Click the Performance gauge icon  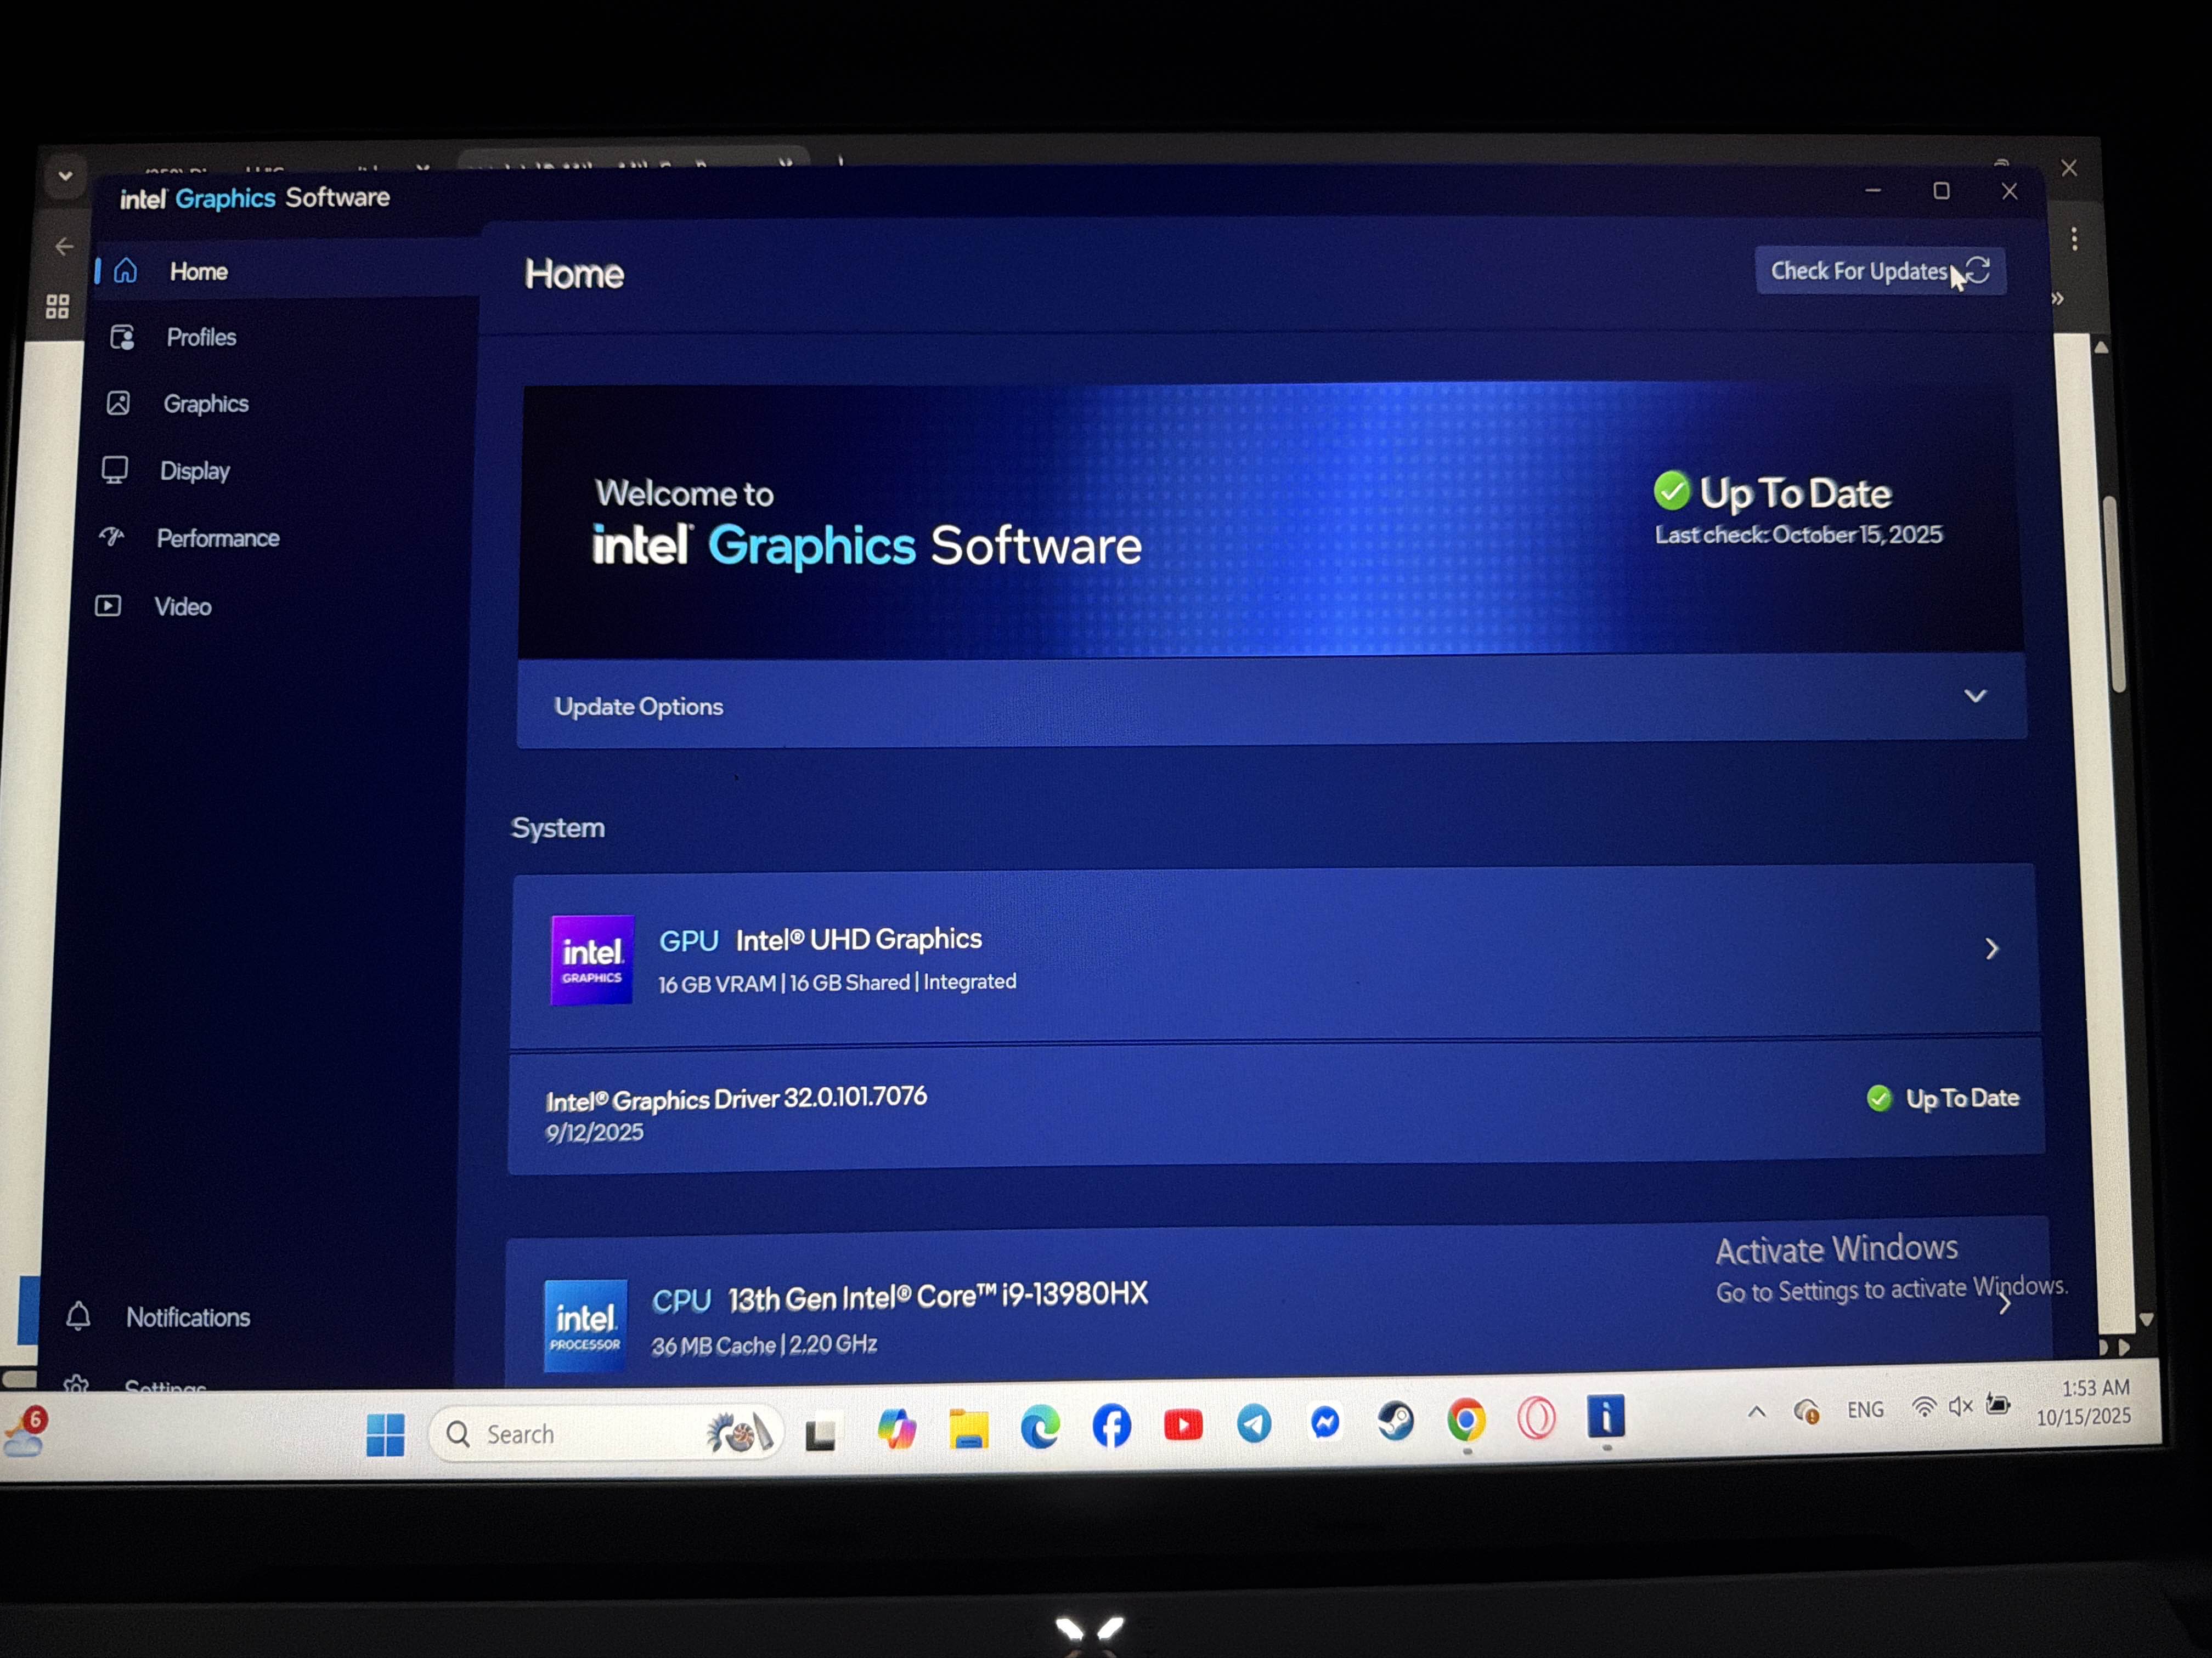coord(112,538)
